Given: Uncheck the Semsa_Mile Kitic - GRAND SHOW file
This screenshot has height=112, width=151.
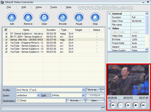Looking at the screenshot, I should tap(6, 40).
